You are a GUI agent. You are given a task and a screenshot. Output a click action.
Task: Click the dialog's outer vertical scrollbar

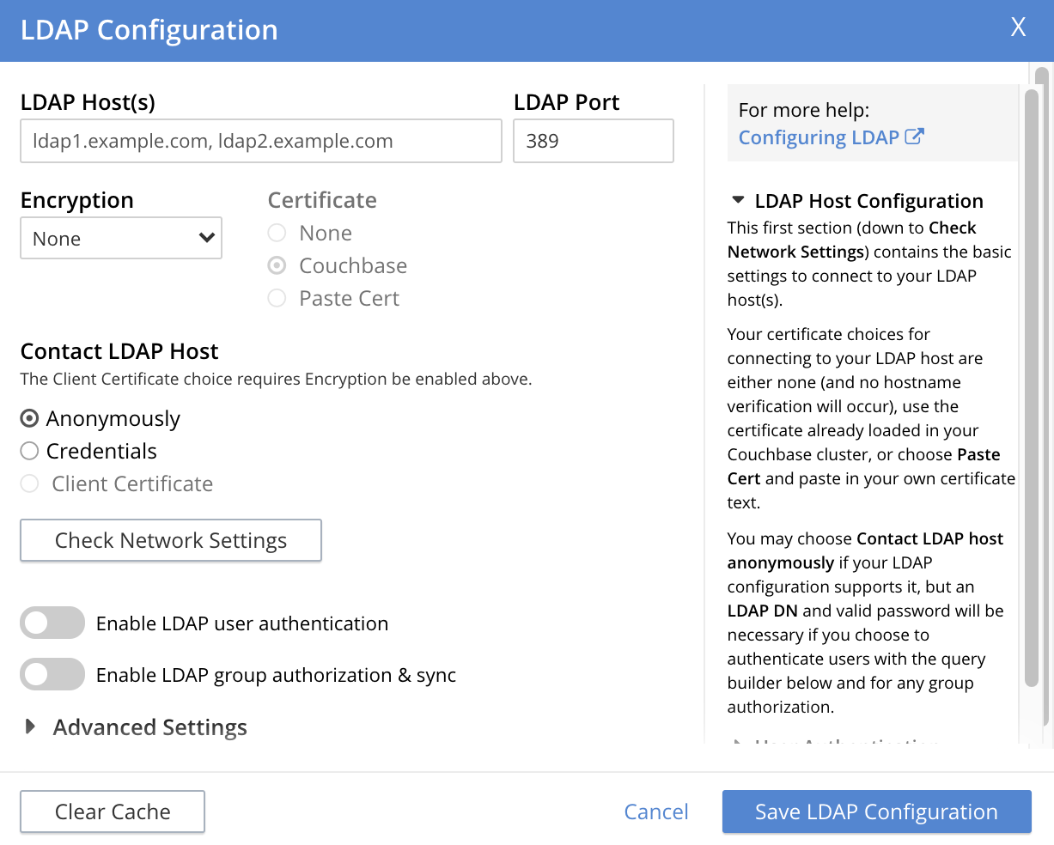coord(1043,397)
